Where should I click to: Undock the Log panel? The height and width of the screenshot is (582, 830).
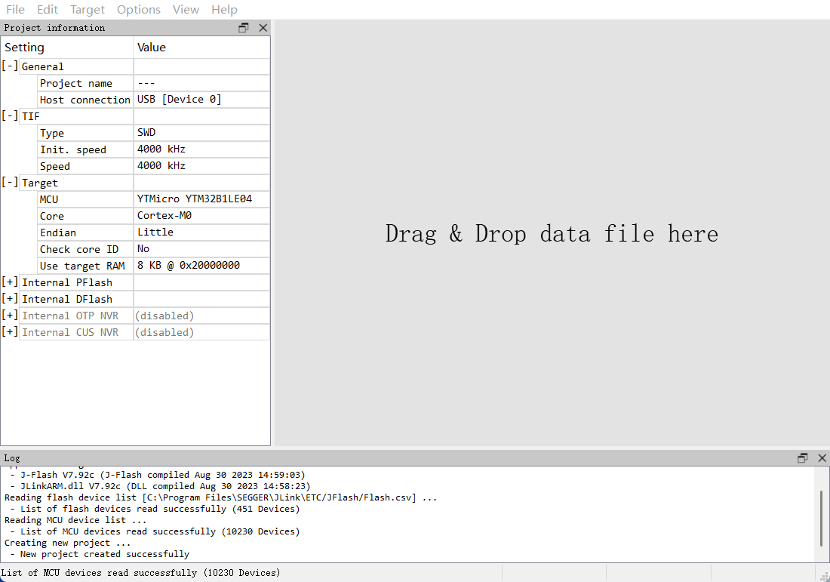[x=802, y=457]
